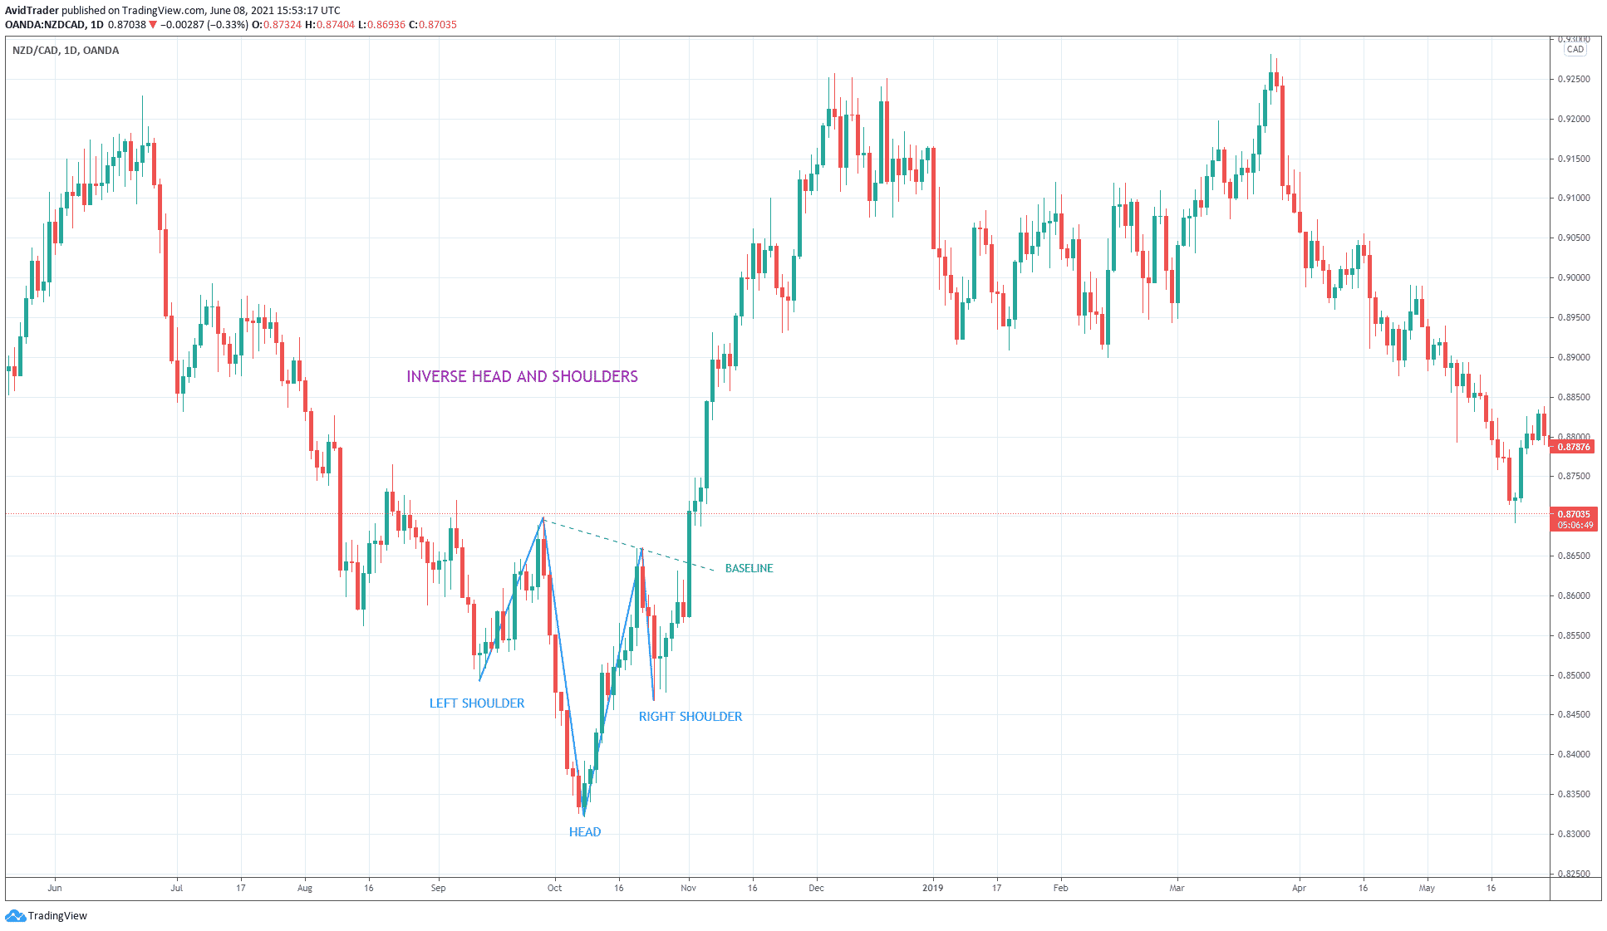Click the close value C:0.87035
This screenshot has height=931, width=1607.
pyautogui.click(x=433, y=25)
